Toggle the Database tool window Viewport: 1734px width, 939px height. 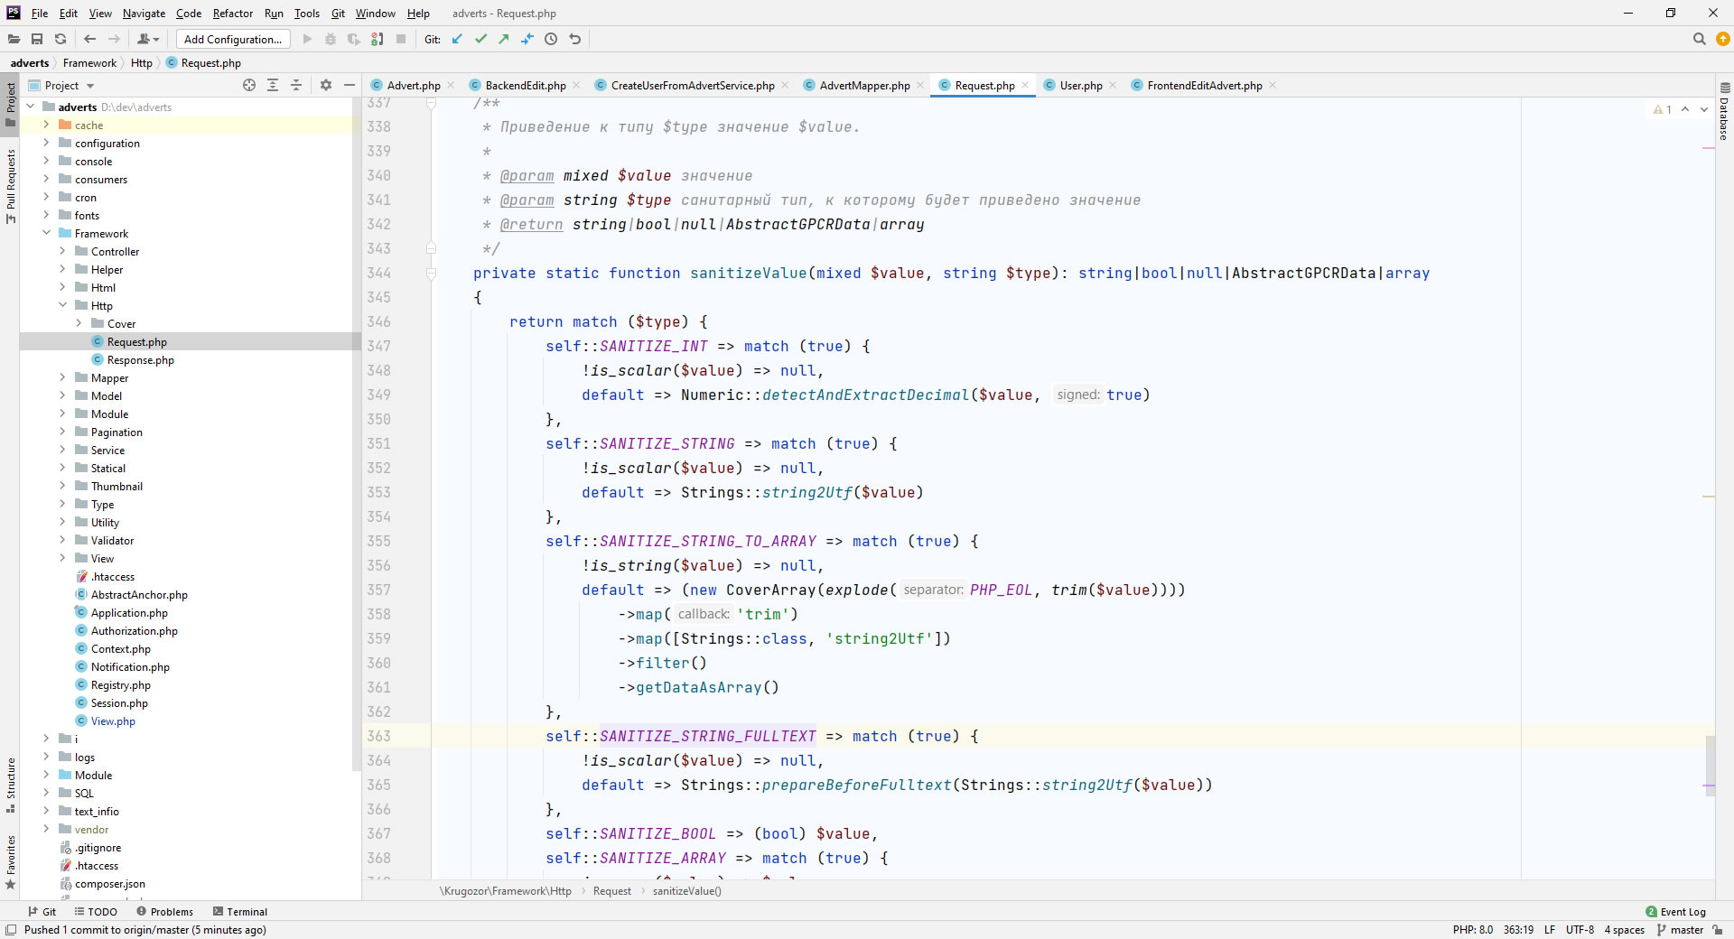click(x=1724, y=113)
